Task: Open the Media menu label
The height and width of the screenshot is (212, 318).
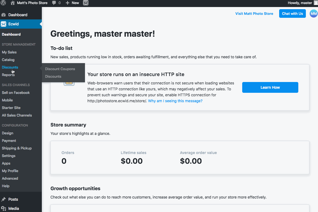Action: coord(13,208)
